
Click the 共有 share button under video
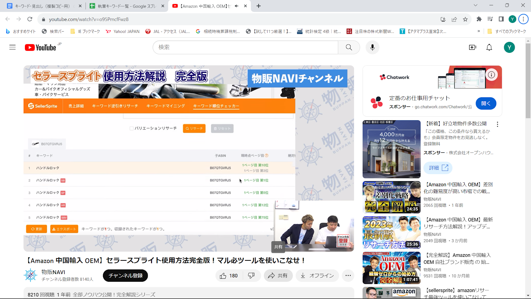pyautogui.click(x=278, y=275)
